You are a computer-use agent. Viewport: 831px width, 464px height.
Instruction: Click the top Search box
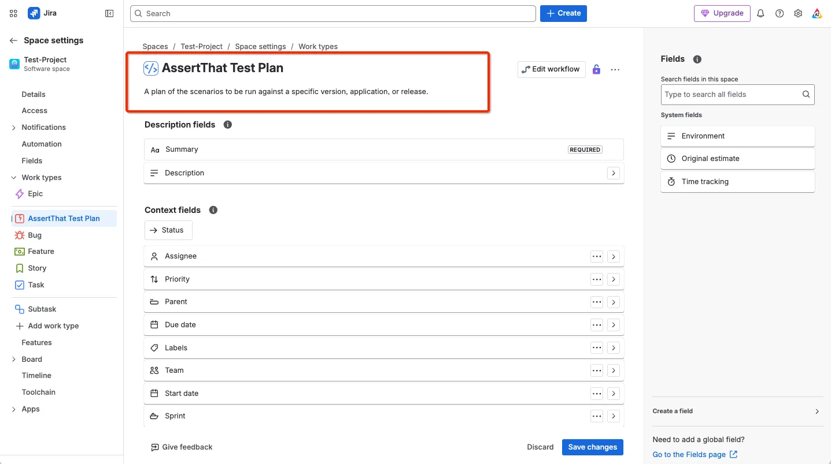point(333,13)
